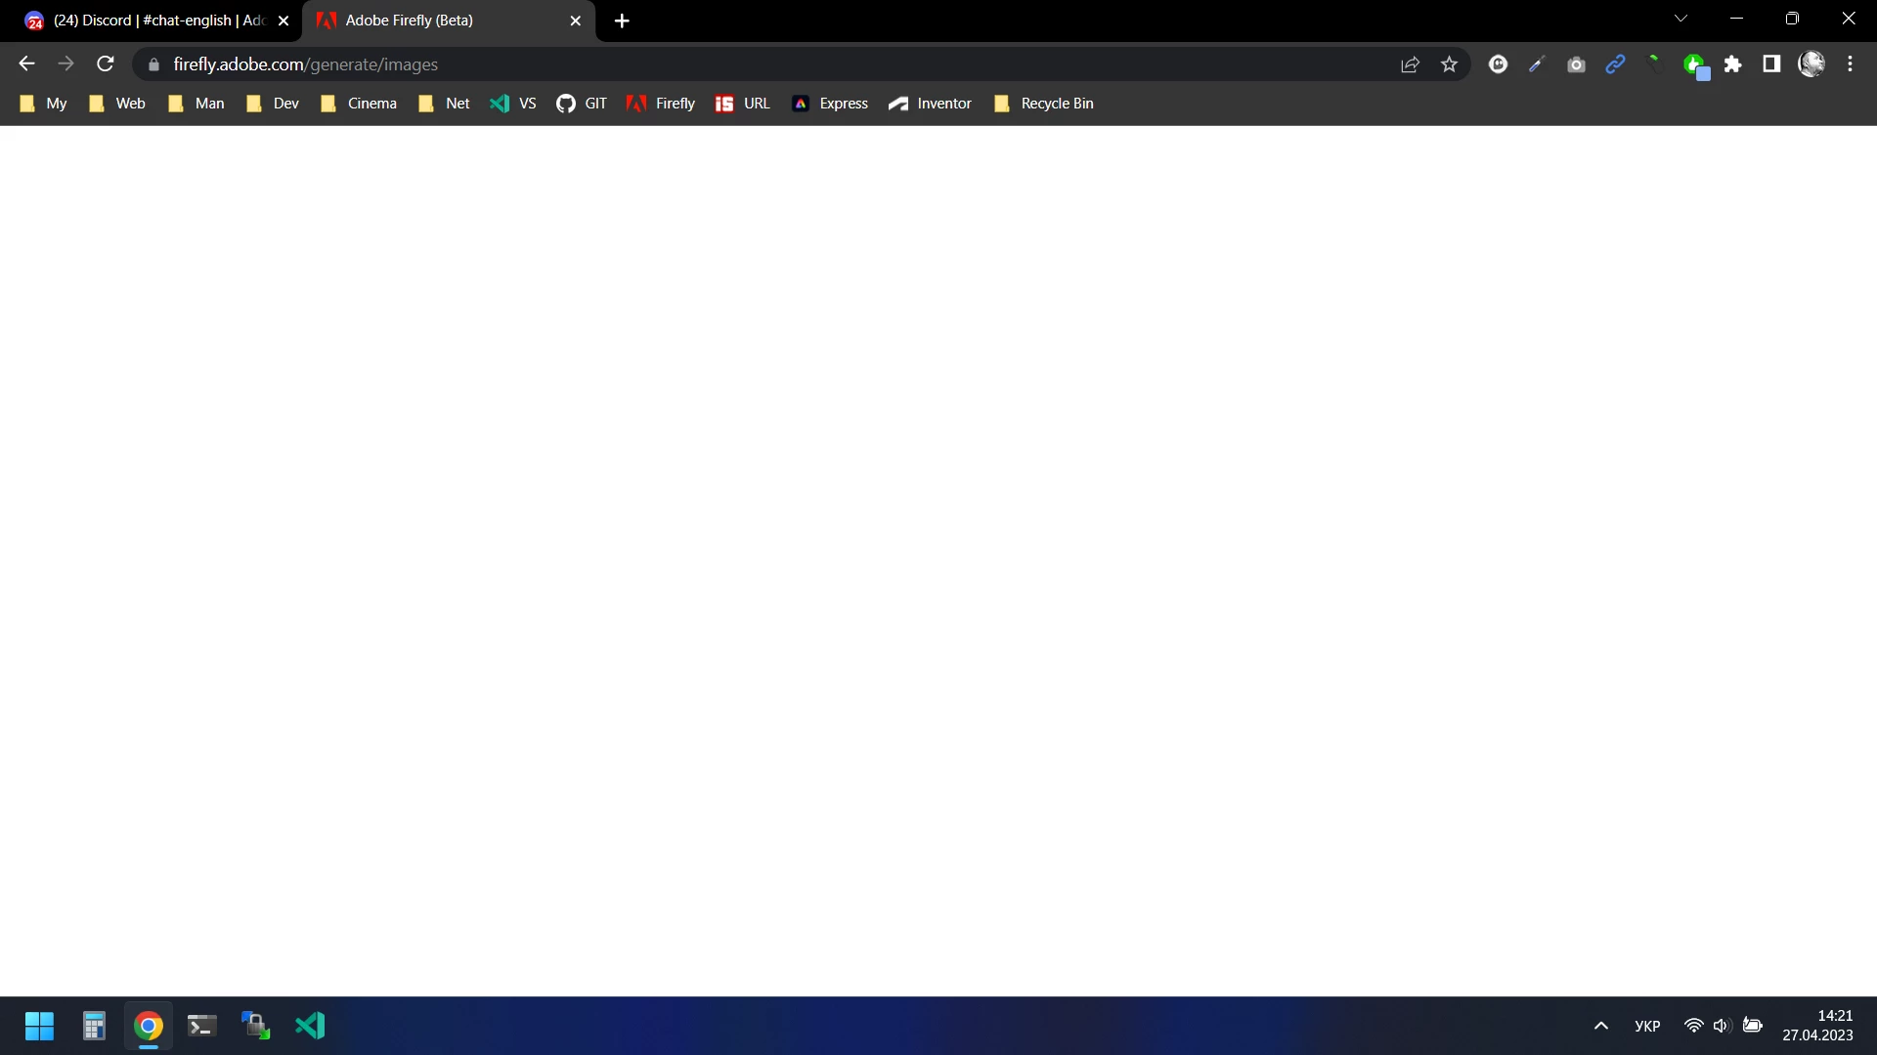
Task: Toggle the Chrome side panel
Action: pyautogui.click(x=1771, y=64)
